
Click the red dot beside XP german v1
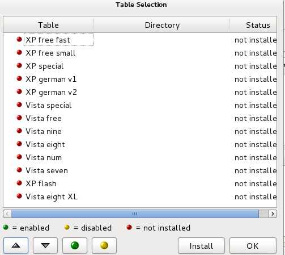(19, 78)
